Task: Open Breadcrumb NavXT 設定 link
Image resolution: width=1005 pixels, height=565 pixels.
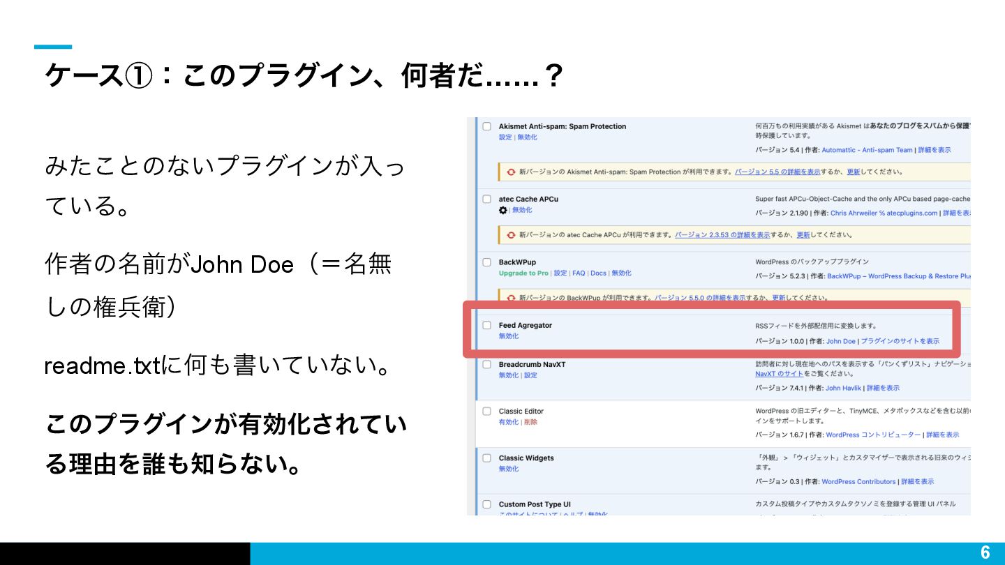Action: pos(530,375)
